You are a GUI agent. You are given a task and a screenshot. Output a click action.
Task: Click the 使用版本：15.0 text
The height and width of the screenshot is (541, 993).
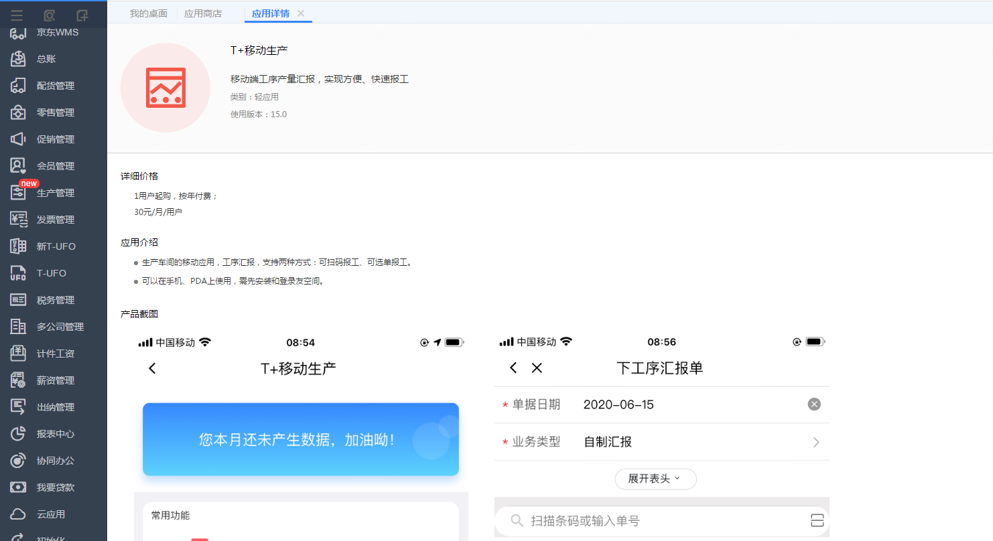point(259,114)
